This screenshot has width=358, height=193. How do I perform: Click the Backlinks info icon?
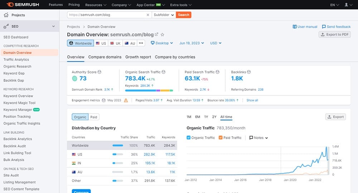tap(249, 72)
